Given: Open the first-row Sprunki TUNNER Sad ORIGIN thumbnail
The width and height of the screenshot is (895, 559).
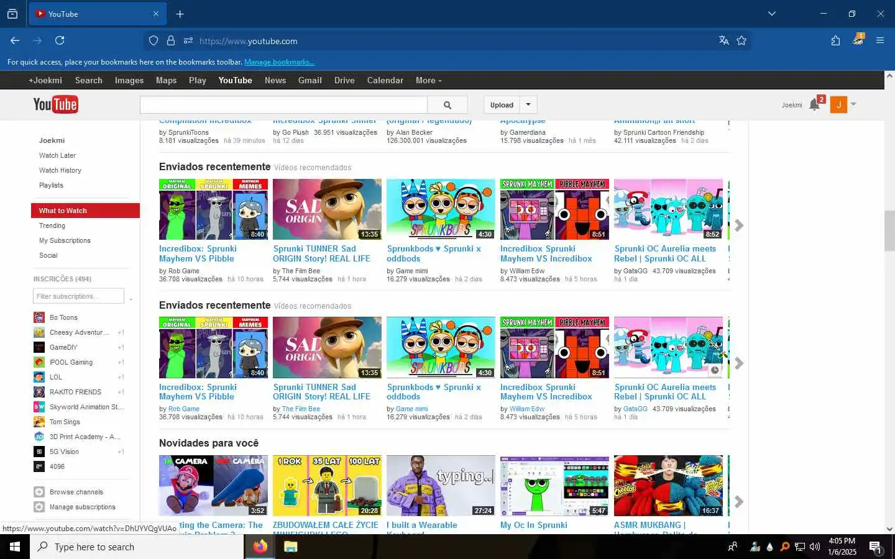Looking at the screenshot, I should (327, 209).
